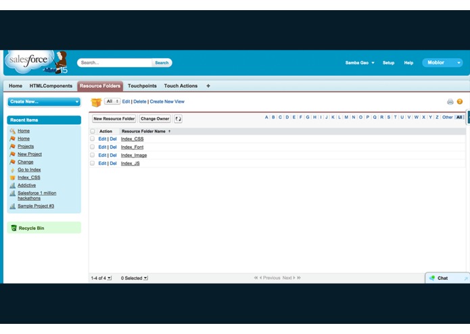Open the Touch Actions tab
Image resolution: width=470 pixels, height=334 pixels.
pyautogui.click(x=181, y=86)
